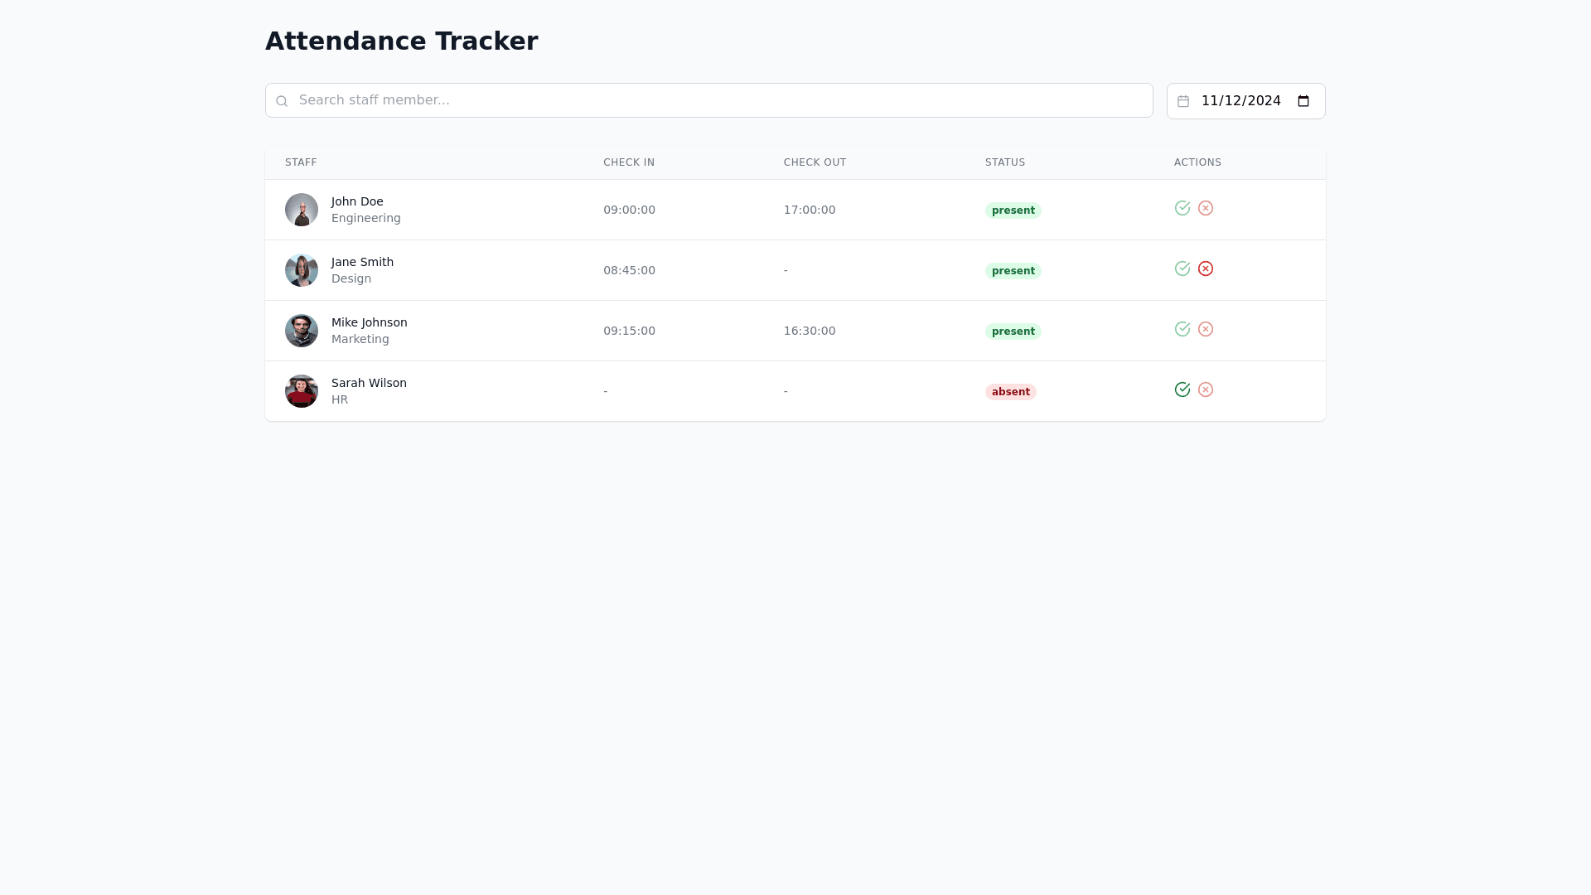Image resolution: width=1591 pixels, height=895 pixels.
Task: Click Sarah Wilson's absent status badge
Action: click(x=1010, y=392)
